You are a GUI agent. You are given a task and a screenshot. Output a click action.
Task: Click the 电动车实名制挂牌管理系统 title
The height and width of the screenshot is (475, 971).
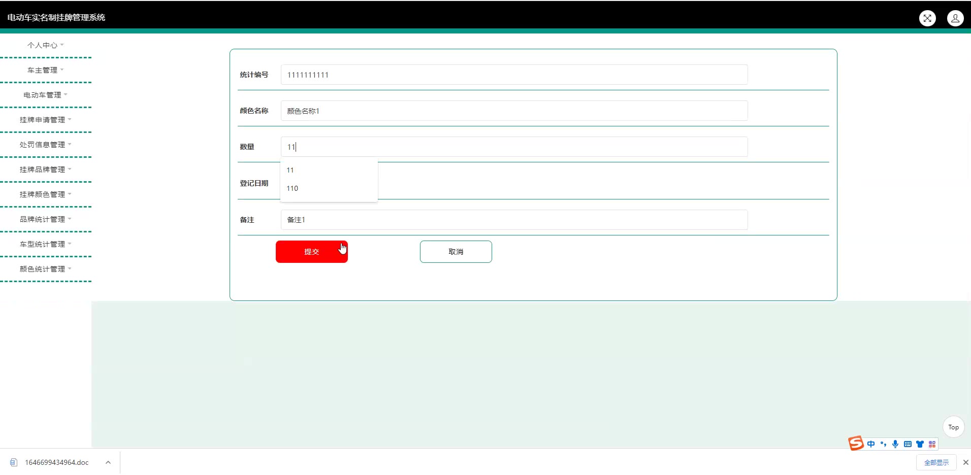click(56, 17)
